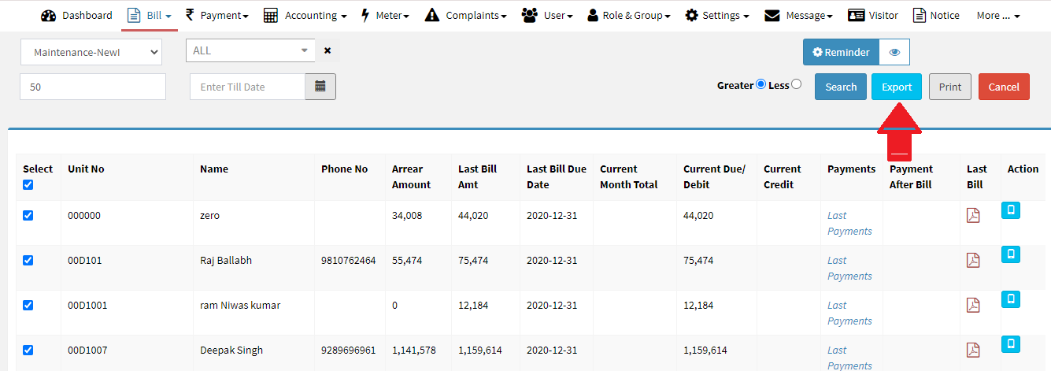Clear the ALL filter with x icon
The image size is (1051, 371).
point(328,50)
